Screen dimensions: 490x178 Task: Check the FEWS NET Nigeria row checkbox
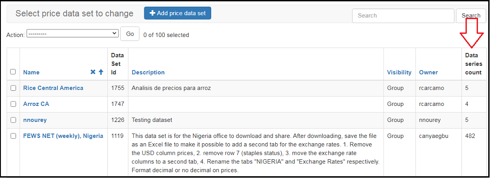[x=13, y=136]
